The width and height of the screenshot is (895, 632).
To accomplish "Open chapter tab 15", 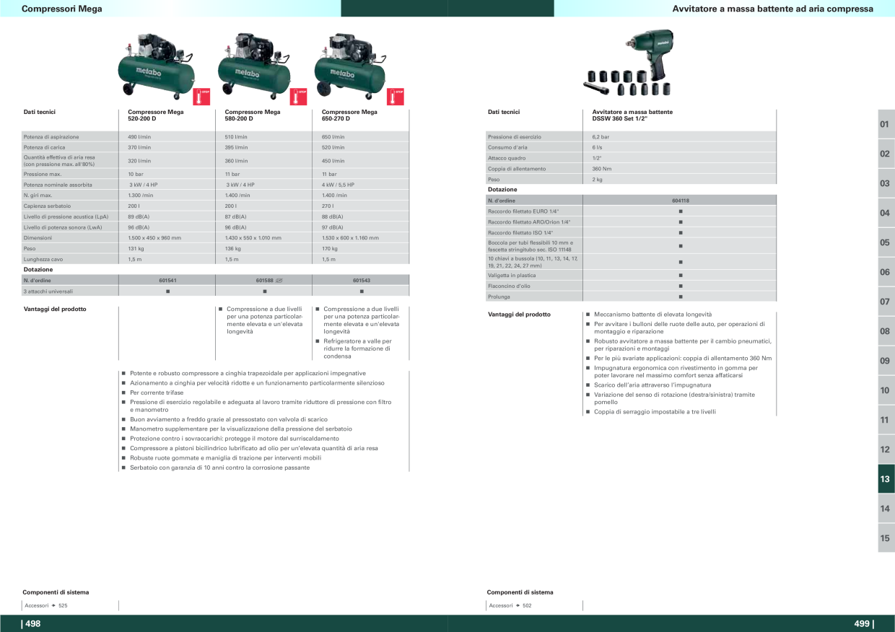I will [886, 538].
